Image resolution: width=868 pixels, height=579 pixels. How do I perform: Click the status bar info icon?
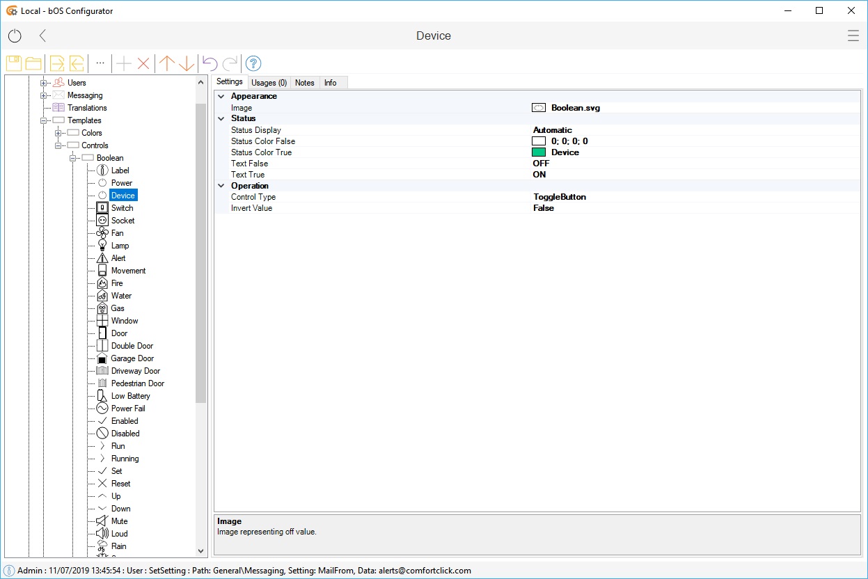(9, 571)
